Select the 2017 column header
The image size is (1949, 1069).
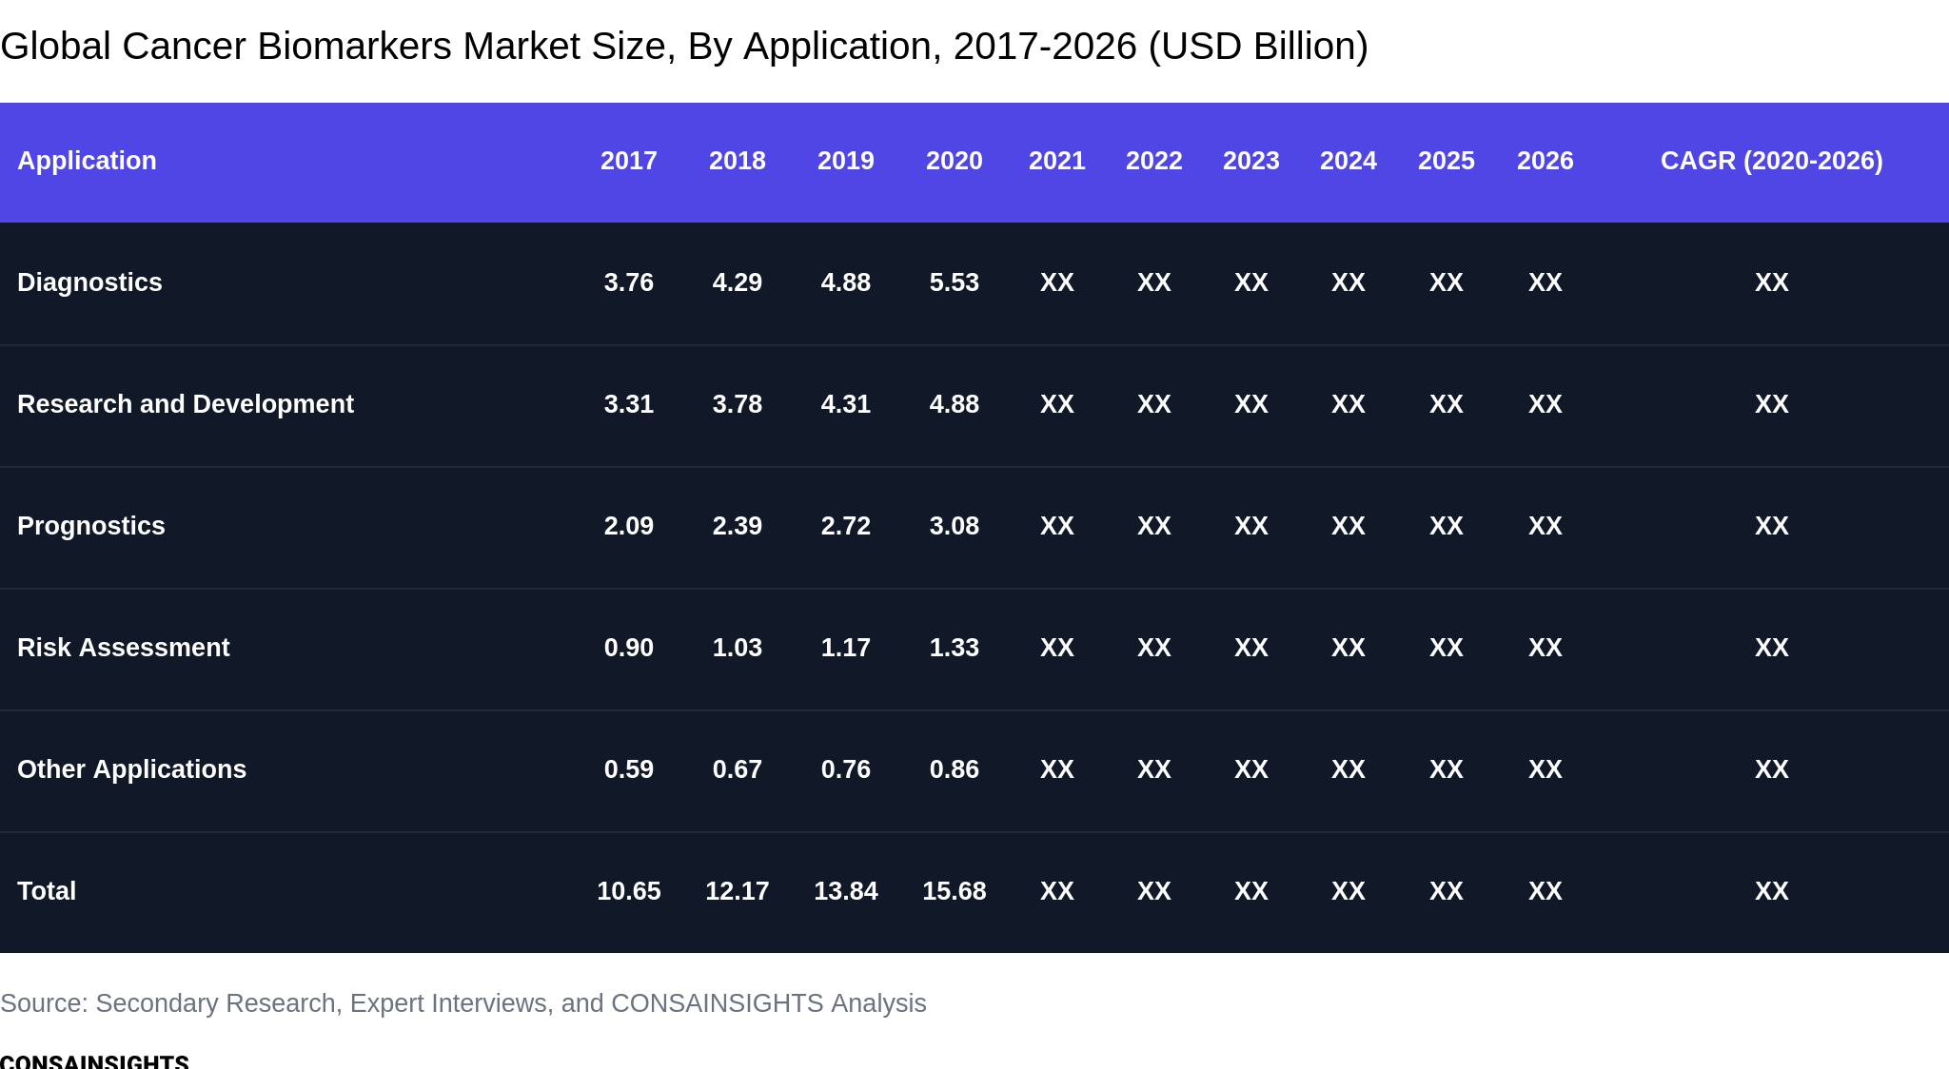[629, 161]
